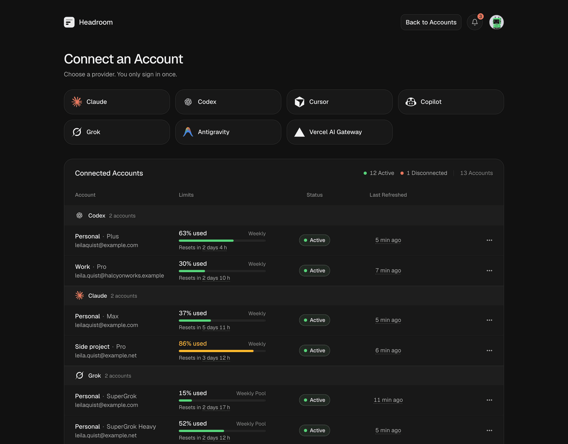
Task: Choose the Copilot provider card
Action: [451, 102]
